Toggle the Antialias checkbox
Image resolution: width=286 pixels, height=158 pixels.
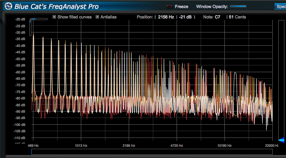(x=97, y=17)
